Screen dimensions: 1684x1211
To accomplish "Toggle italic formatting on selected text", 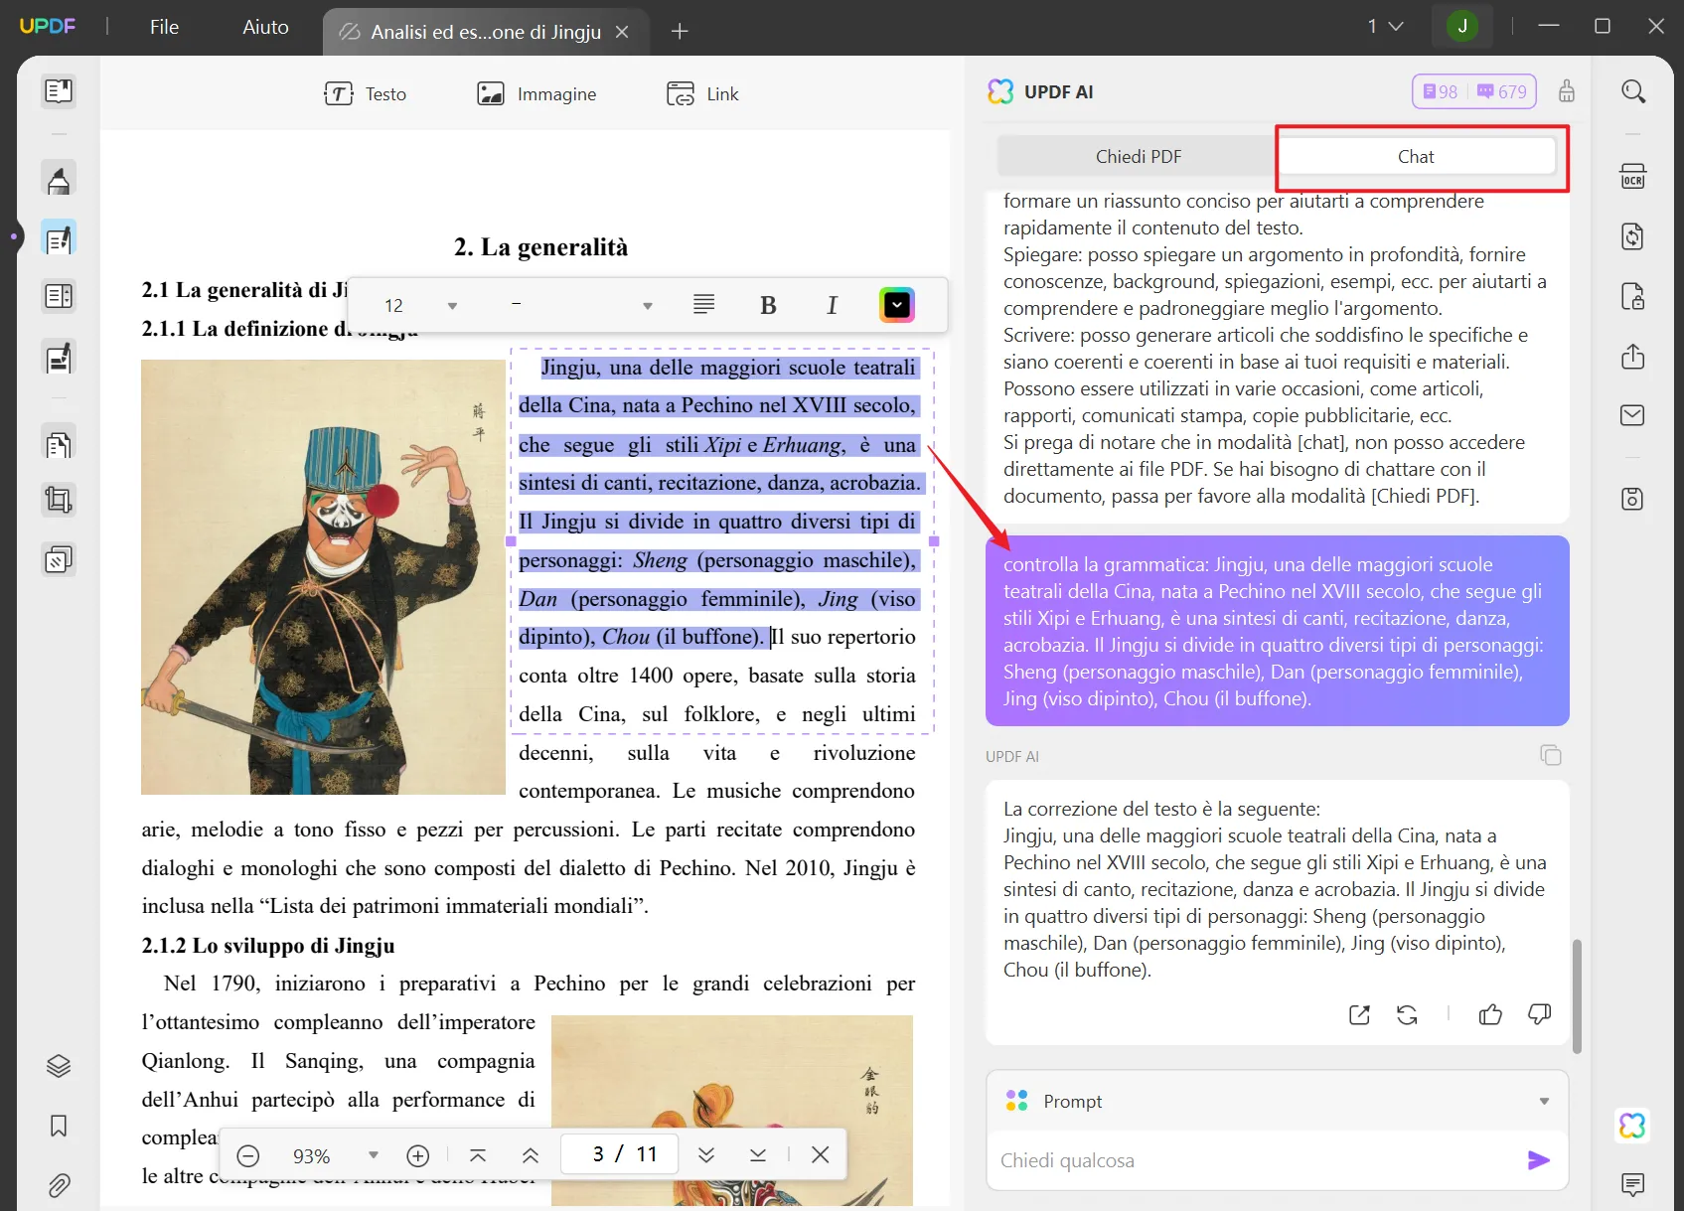I will pyautogui.click(x=832, y=305).
